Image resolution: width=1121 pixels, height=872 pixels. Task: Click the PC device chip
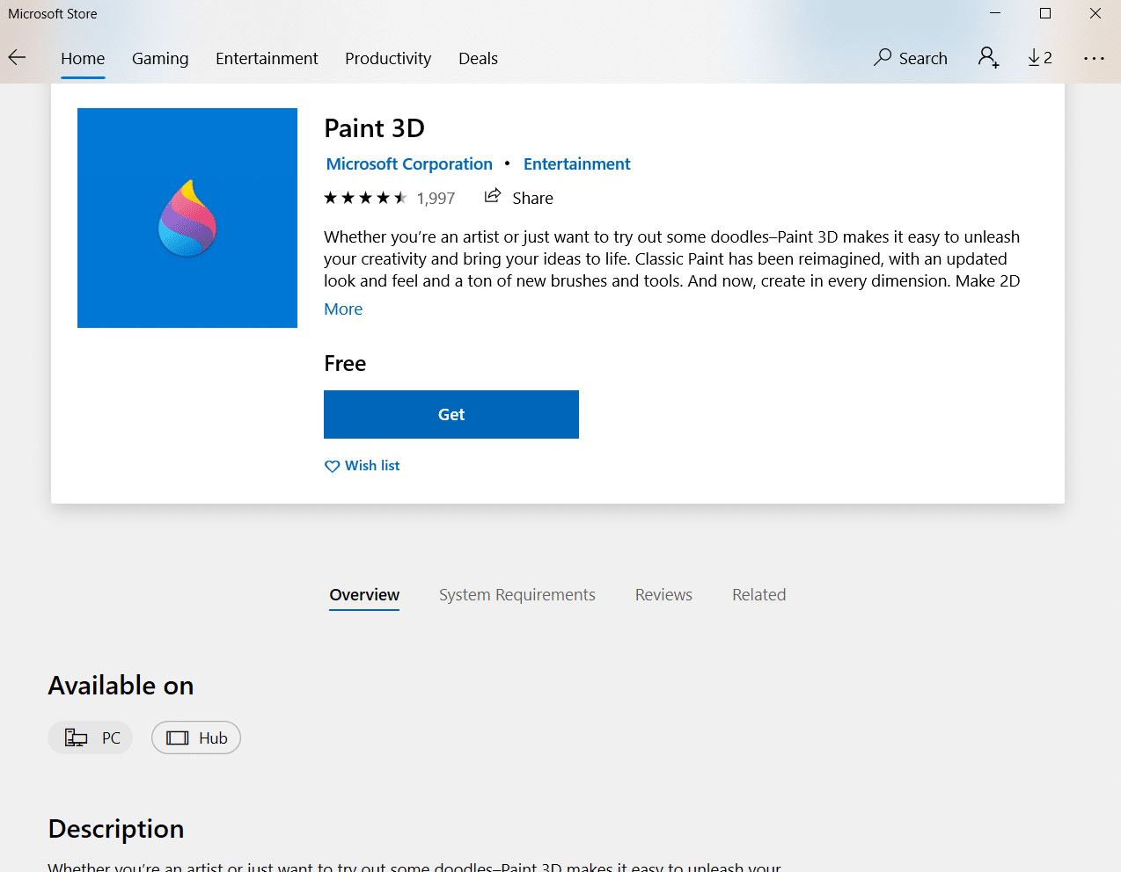[x=91, y=738]
